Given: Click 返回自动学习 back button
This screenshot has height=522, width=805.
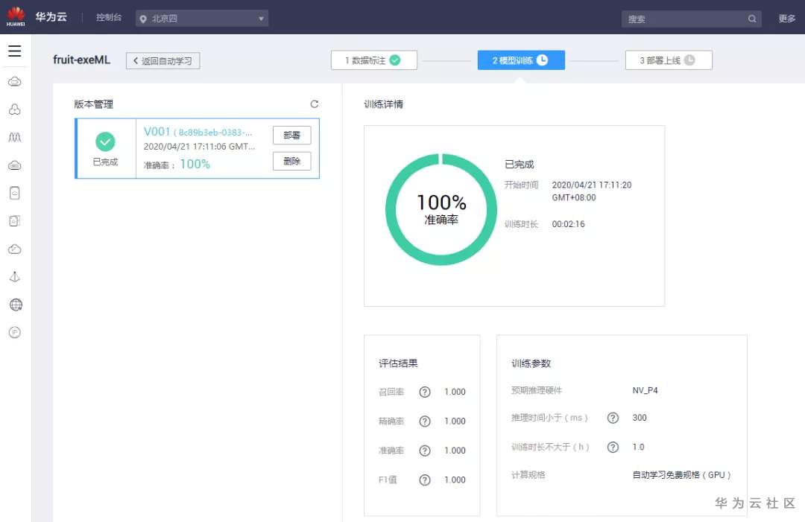Looking at the screenshot, I should click(162, 60).
